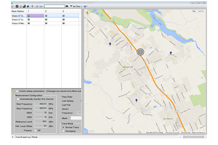The height and width of the screenshot is (145, 218).
Task: Click the Start Frequency field
Action: (41, 104)
